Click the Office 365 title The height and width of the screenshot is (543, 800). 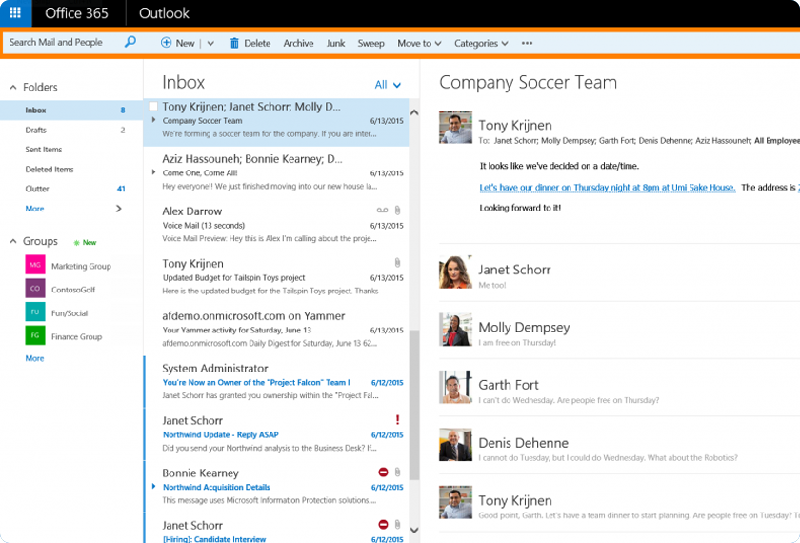coord(76,12)
